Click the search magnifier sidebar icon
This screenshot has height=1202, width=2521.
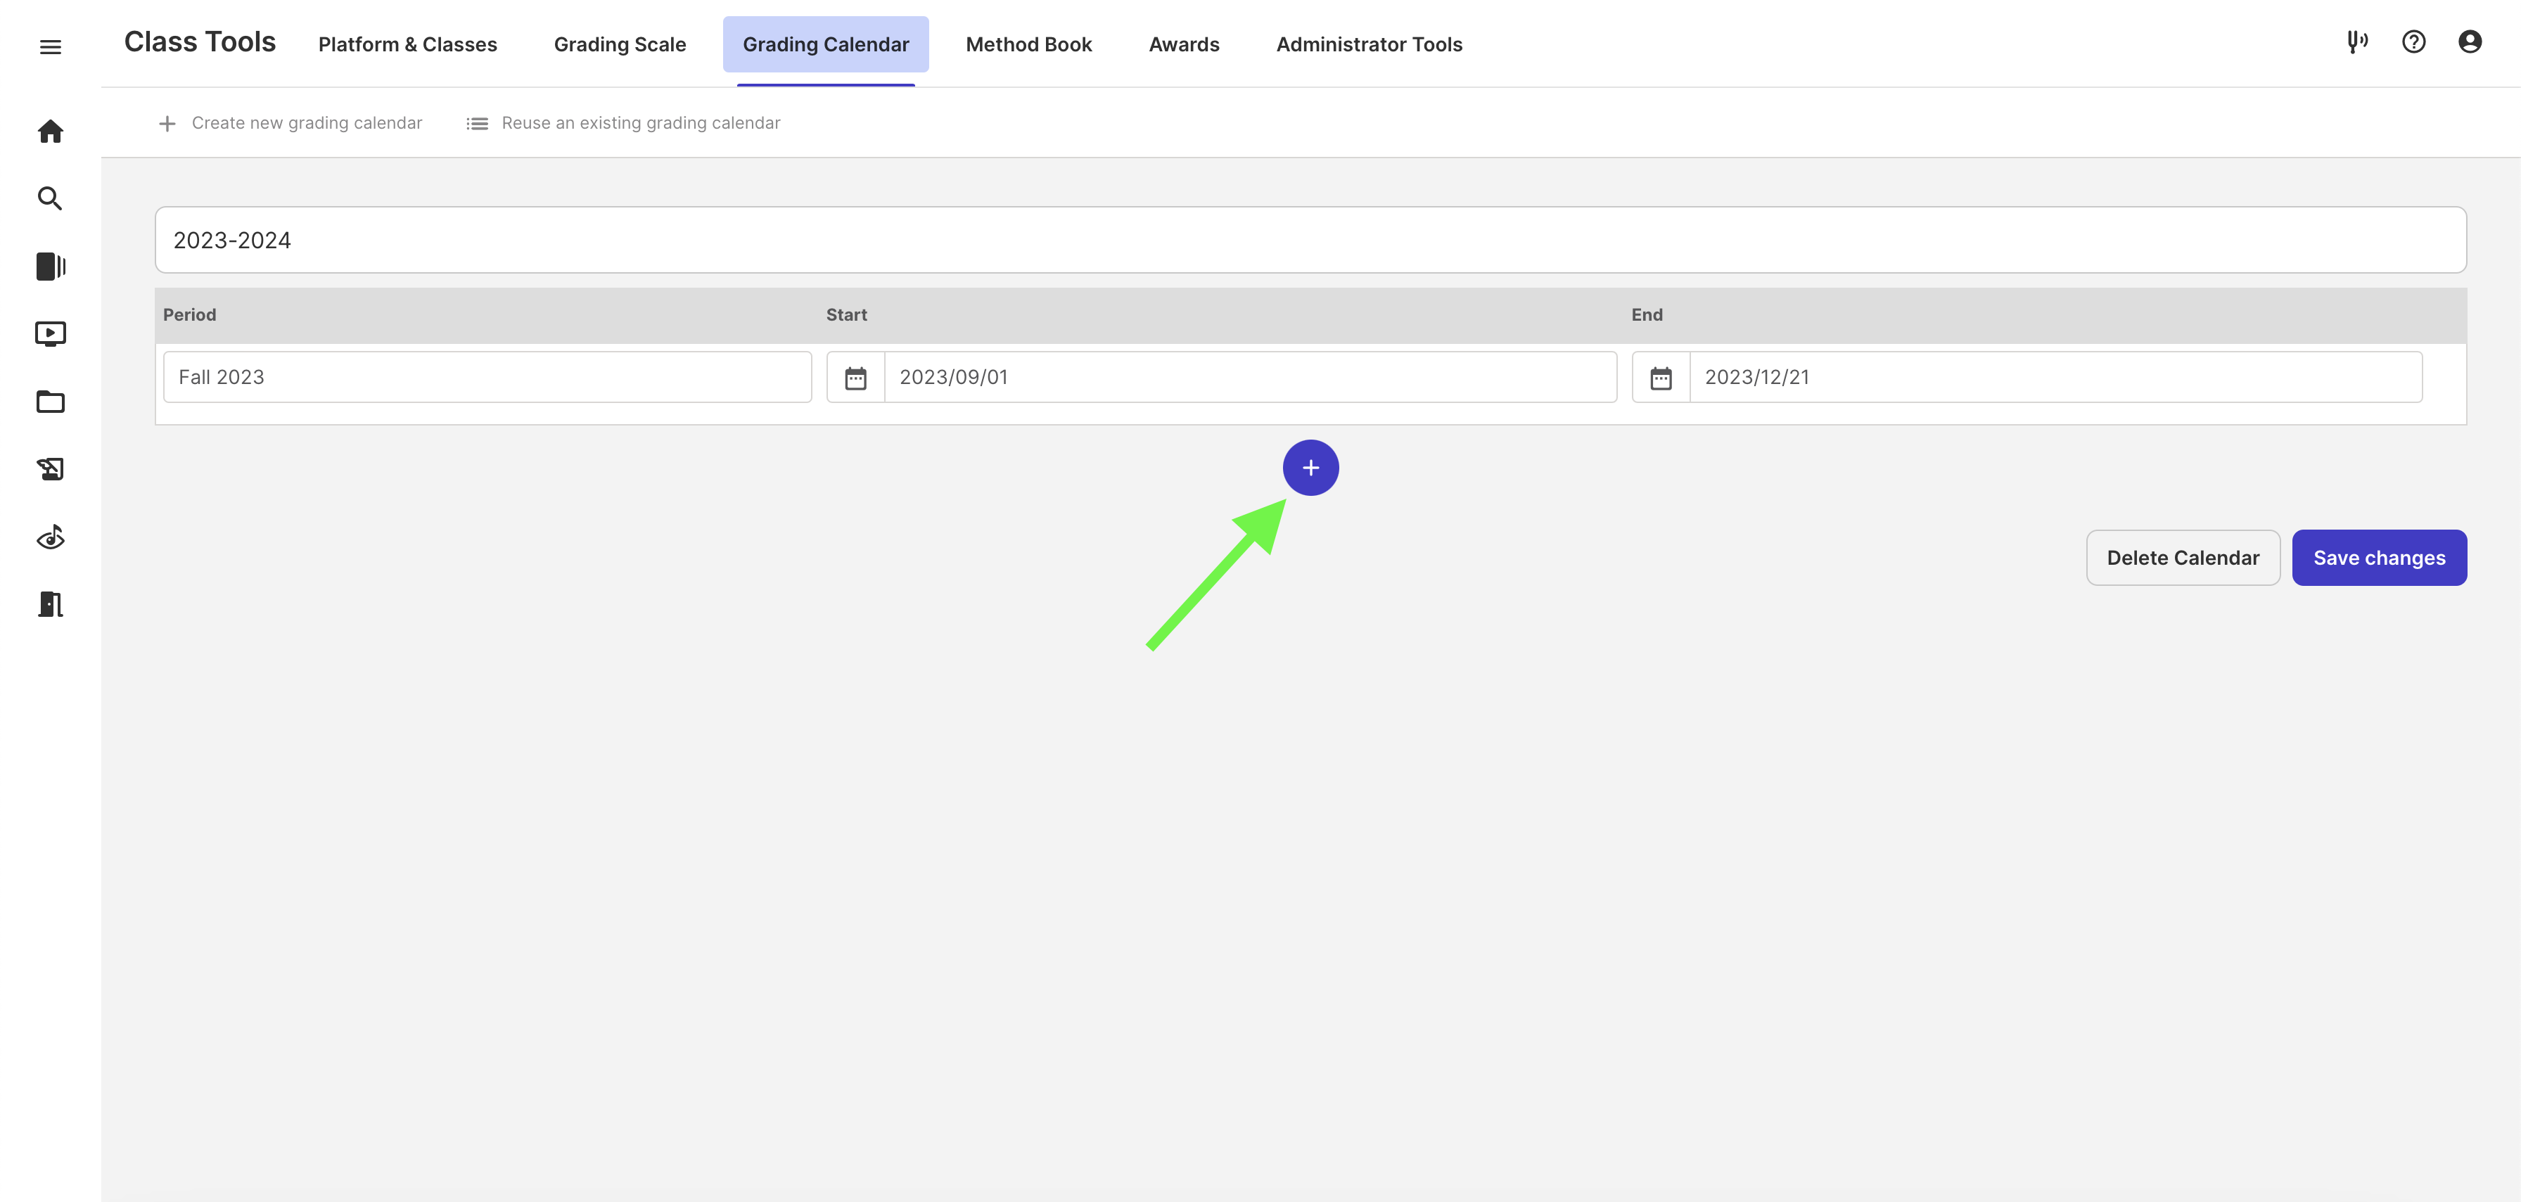coord(50,199)
